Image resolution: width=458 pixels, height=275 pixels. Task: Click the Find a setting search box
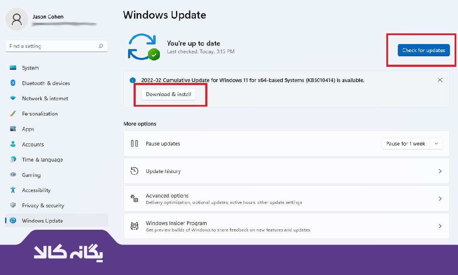click(x=57, y=46)
